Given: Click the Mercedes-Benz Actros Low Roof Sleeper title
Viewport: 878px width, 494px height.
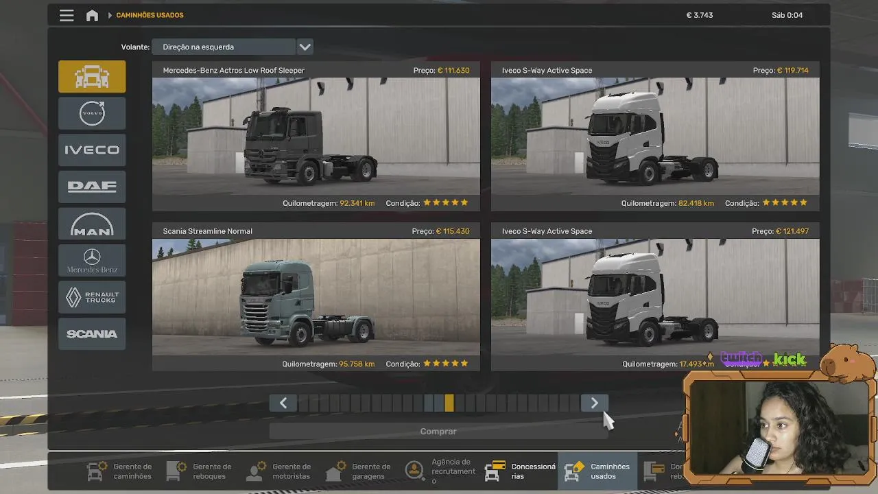Looking at the screenshot, I should pos(233,70).
